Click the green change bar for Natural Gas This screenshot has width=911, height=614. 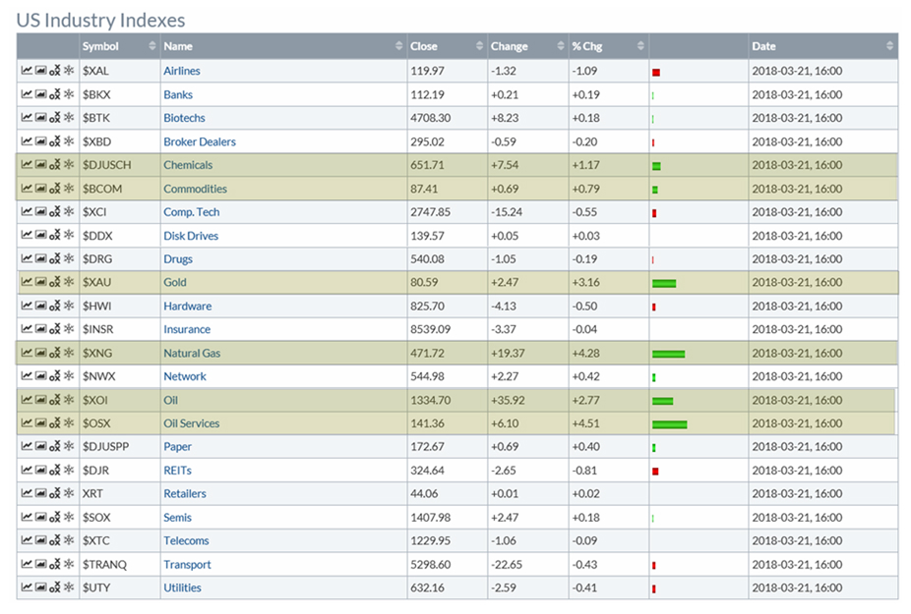point(668,354)
